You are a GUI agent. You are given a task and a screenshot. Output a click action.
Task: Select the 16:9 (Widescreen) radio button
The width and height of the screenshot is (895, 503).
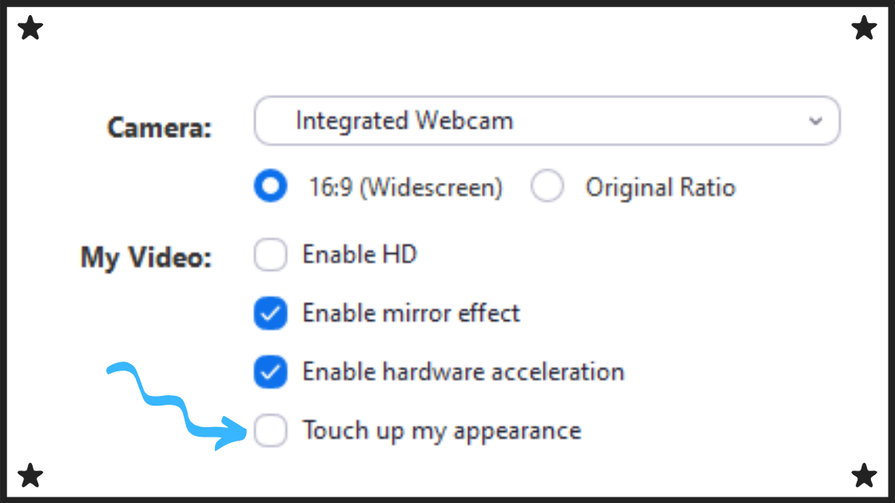[271, 188]
